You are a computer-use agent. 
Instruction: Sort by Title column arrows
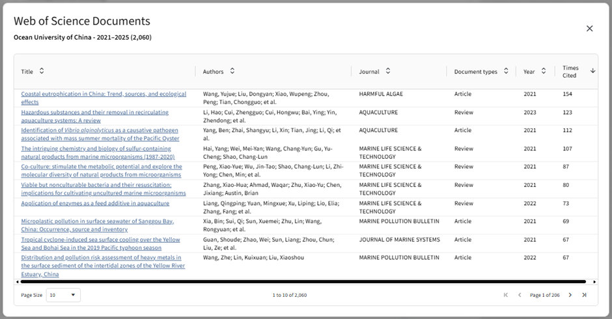pos(42,71)
